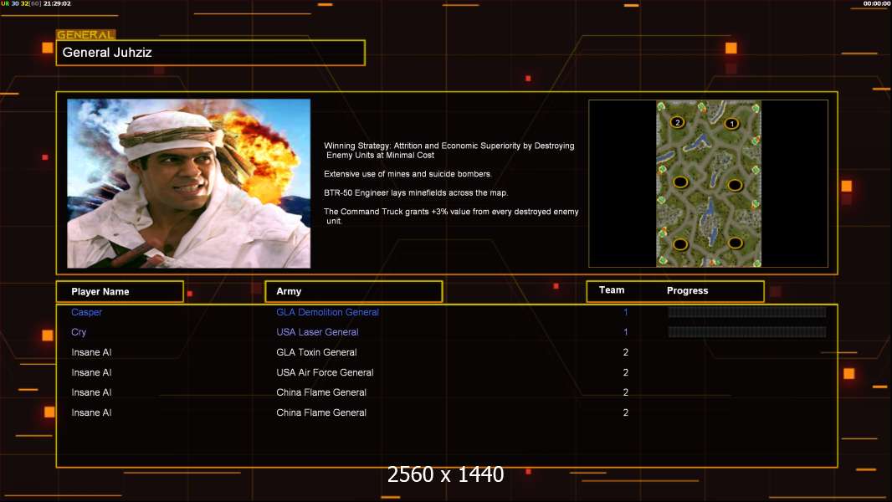This screenshot has height=502, width=892.
Task: Click start position marker 2 on the map
Action: tap(677, 122)
